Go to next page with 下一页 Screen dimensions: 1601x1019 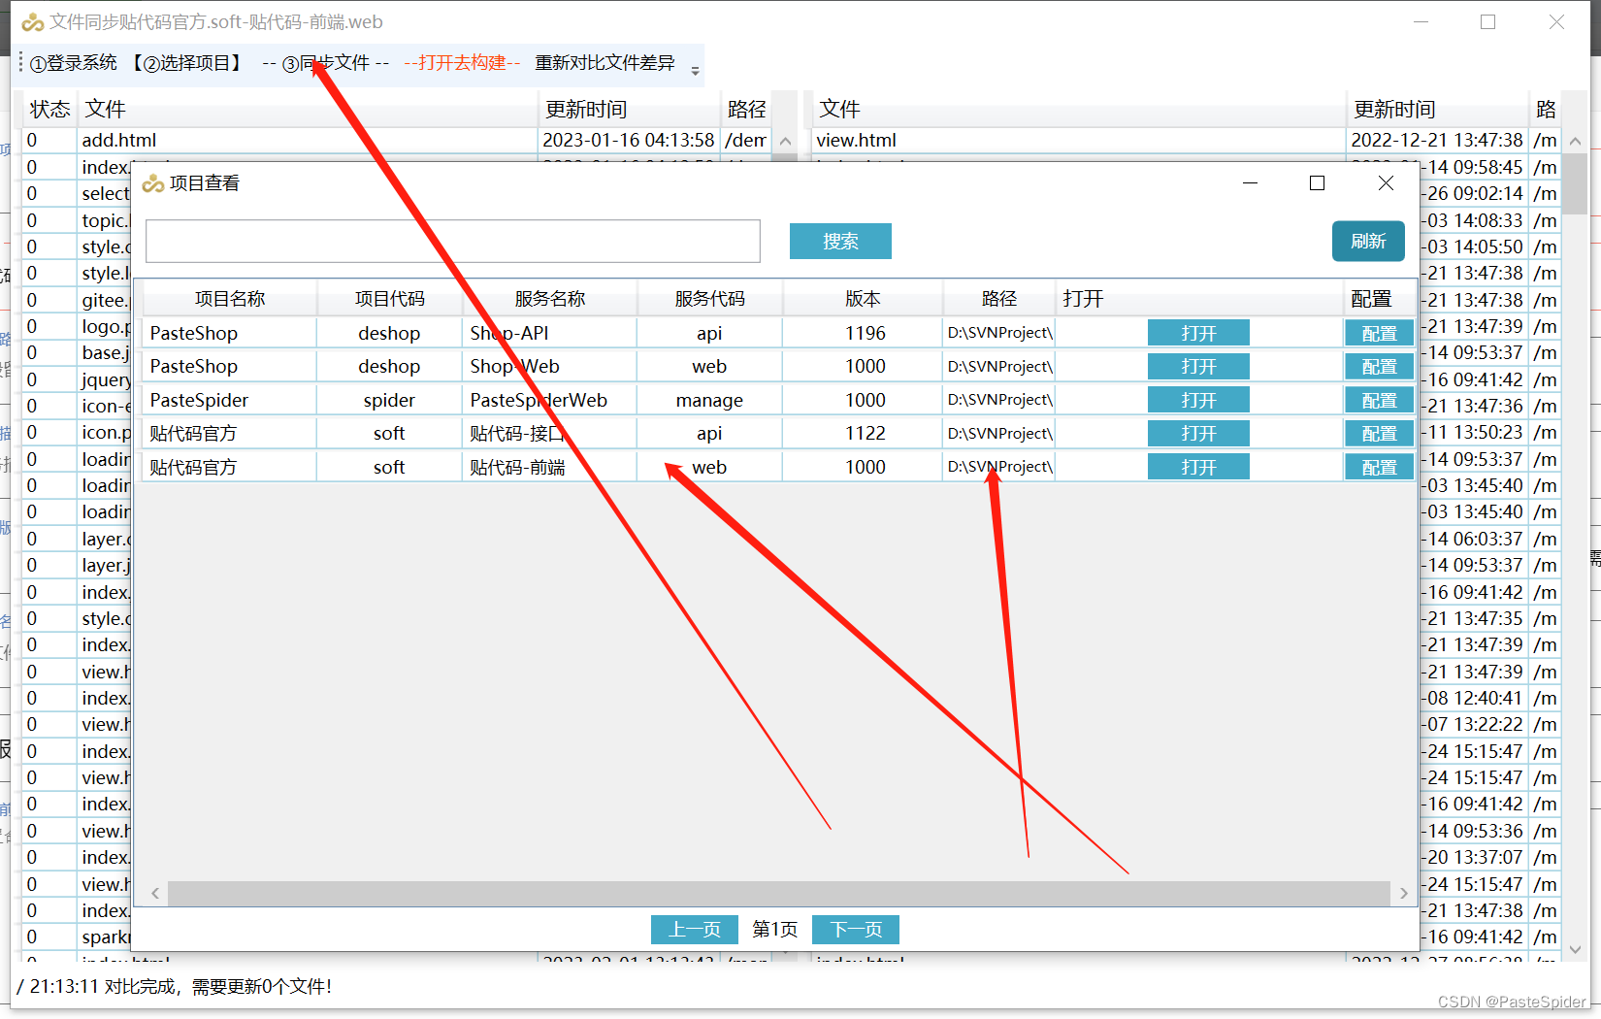856,930
